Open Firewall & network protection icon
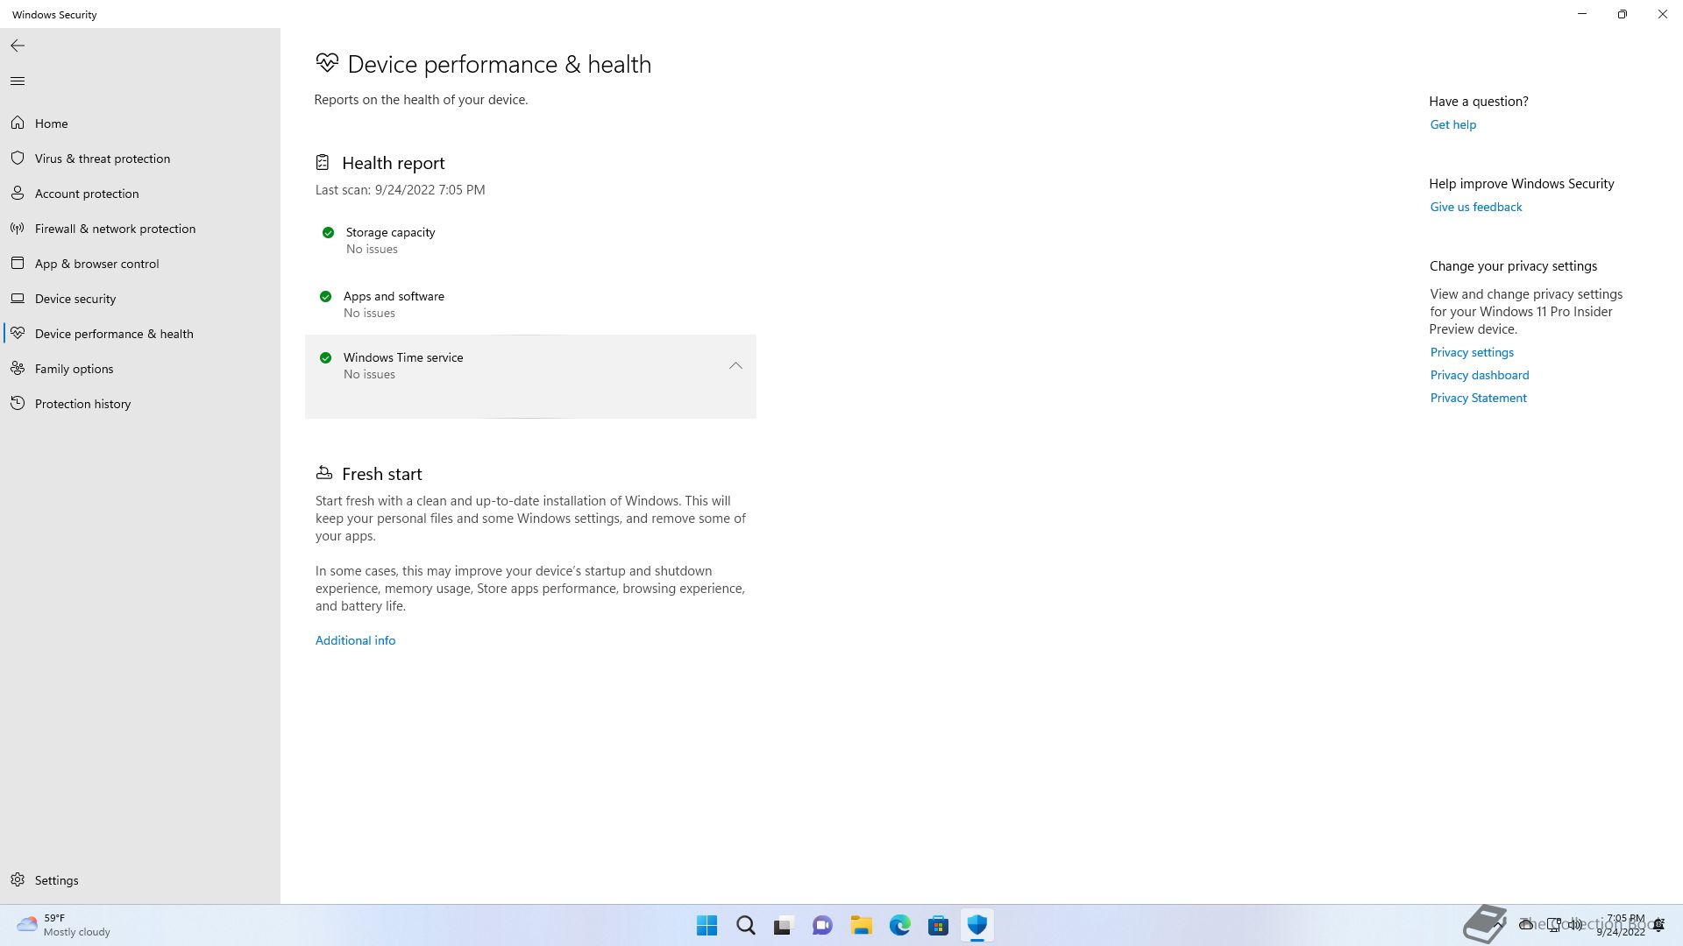 click(x=18, y=229)
